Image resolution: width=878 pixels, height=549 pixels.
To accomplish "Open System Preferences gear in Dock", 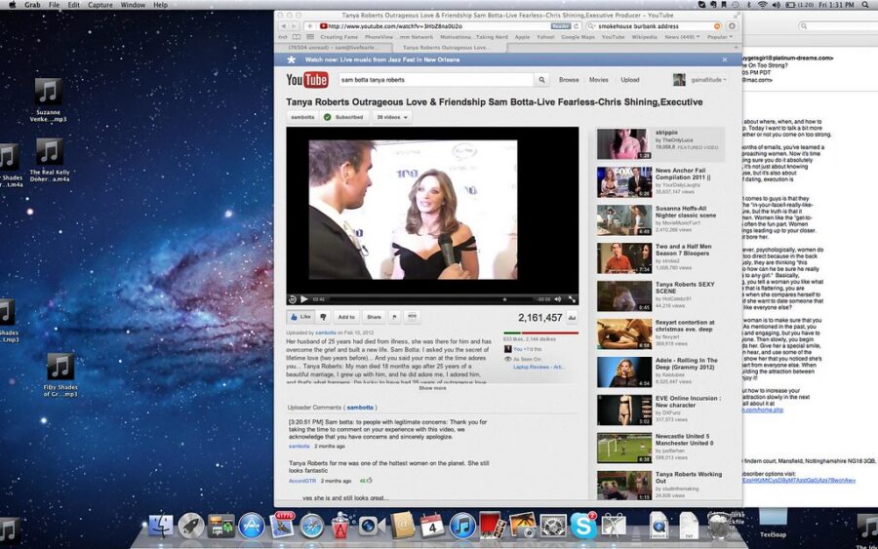I will point(553,526).
